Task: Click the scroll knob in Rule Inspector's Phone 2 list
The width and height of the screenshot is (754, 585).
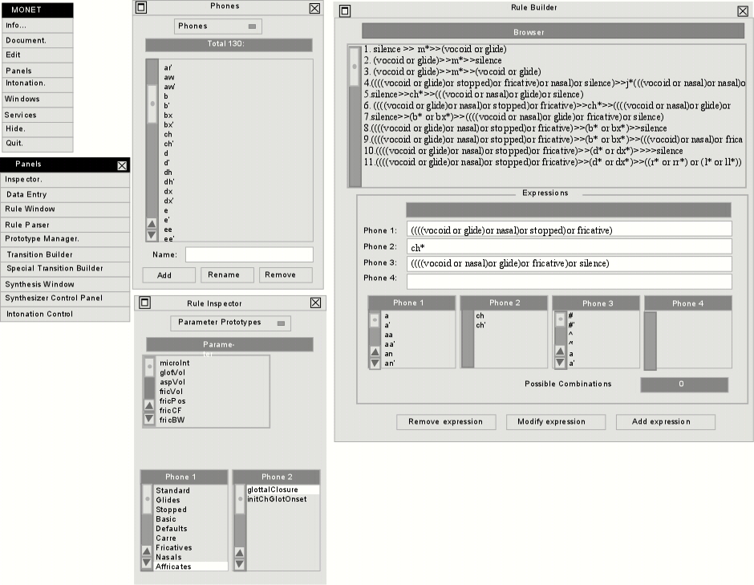Action: 240,499
